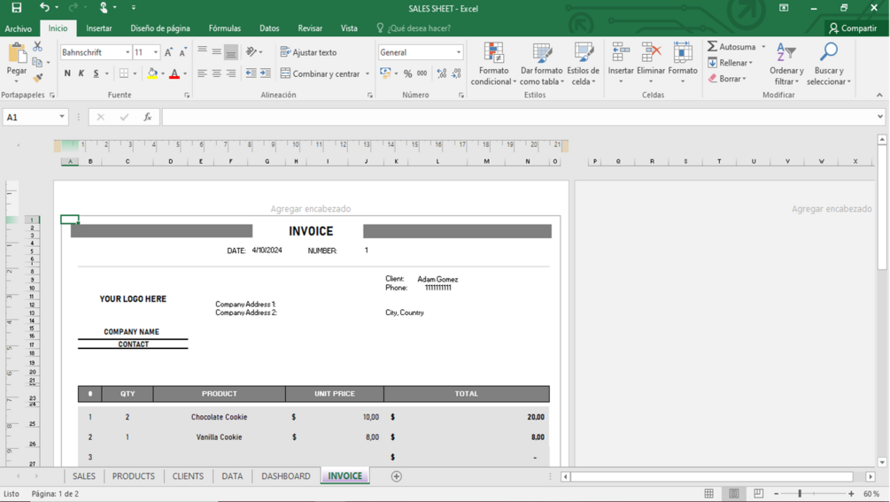Open Ordenar y filtrar
890x502 pixels.
coord(786,64)
